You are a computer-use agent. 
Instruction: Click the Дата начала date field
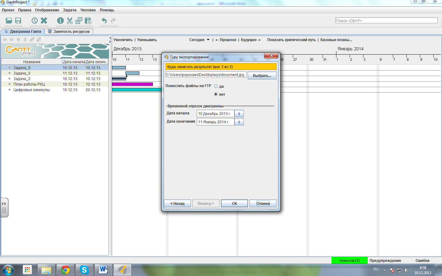(x=215, y=114)
